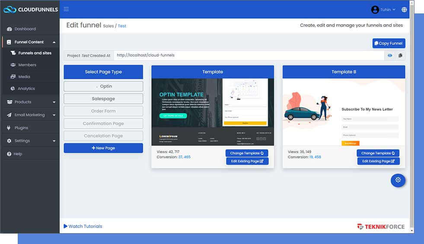Click the Help question mark icon
The width and height of the screenshot is (424, 244).
click(x=9, y=154)
